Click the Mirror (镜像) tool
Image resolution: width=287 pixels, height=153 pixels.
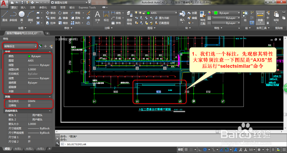(x=63, y=18)
